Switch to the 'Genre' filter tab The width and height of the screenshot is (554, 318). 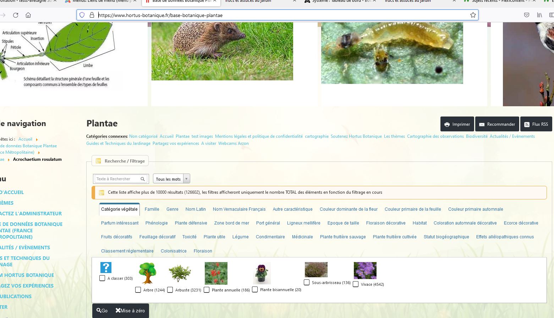(x=172, y=209)
